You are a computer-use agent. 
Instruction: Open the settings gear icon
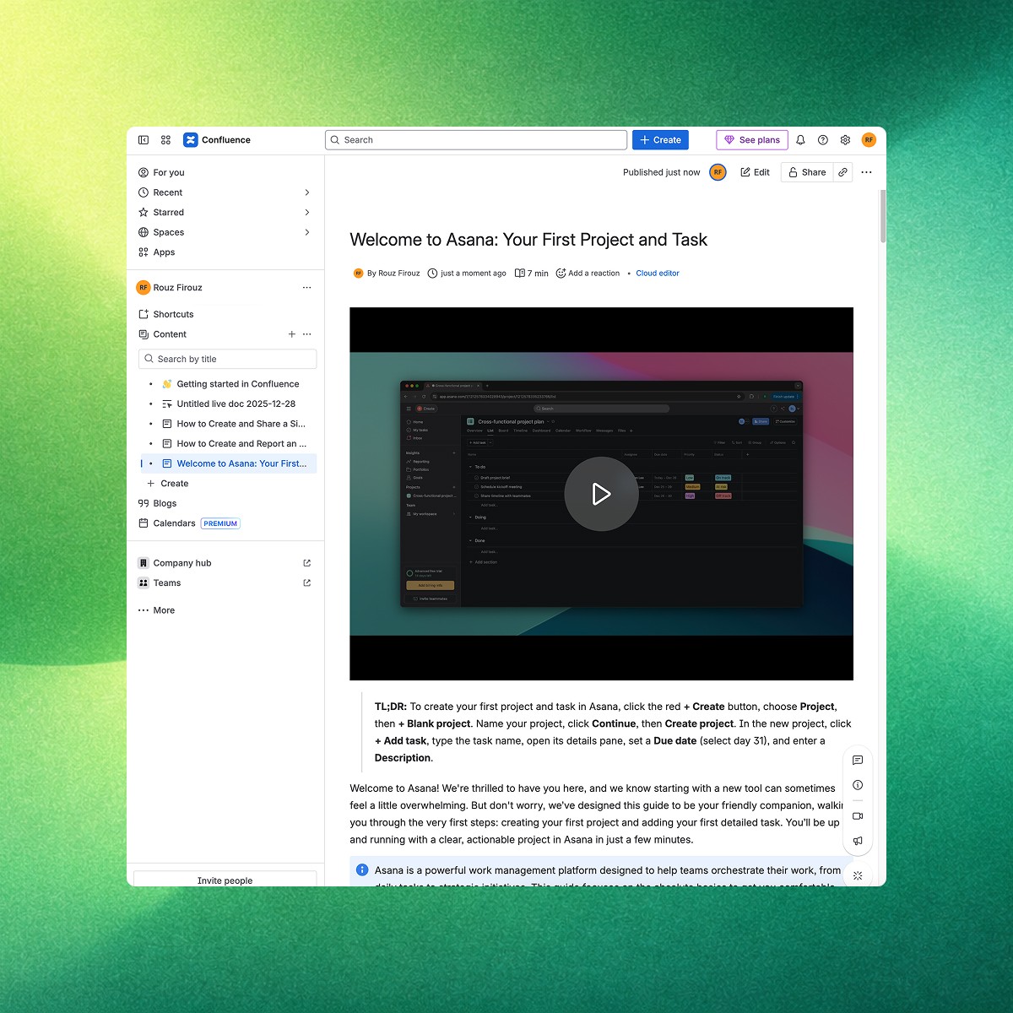click(x=845, y=140)
